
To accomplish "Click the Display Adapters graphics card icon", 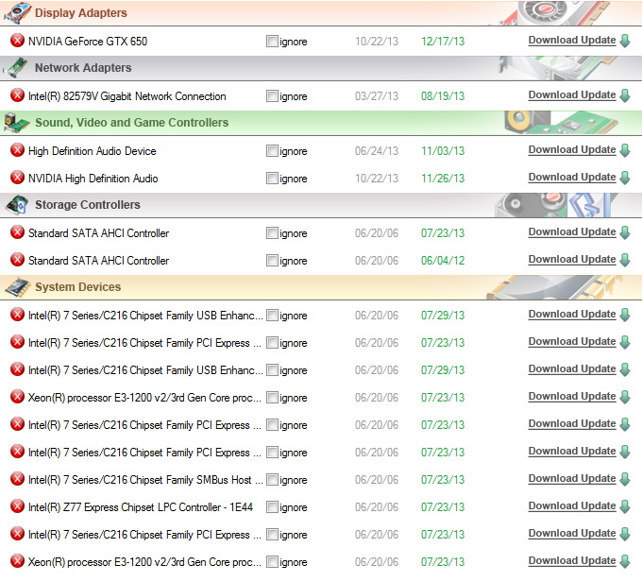I will coord(17,12).
